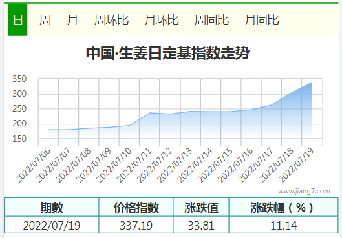Viewport: 342px width, 238px height.
Task: Click the 价格指数 column header
Action: (136, 207)
